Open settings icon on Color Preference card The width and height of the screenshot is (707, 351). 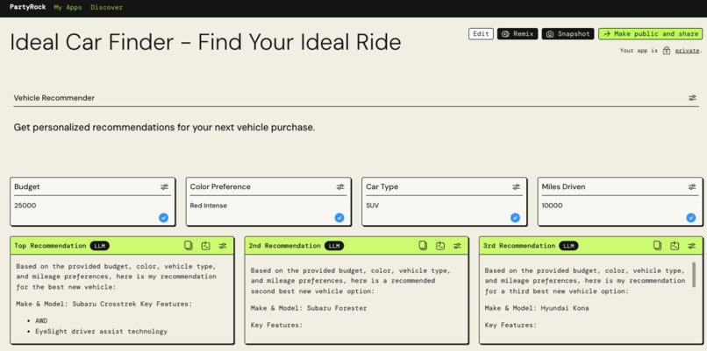point(340,186)
